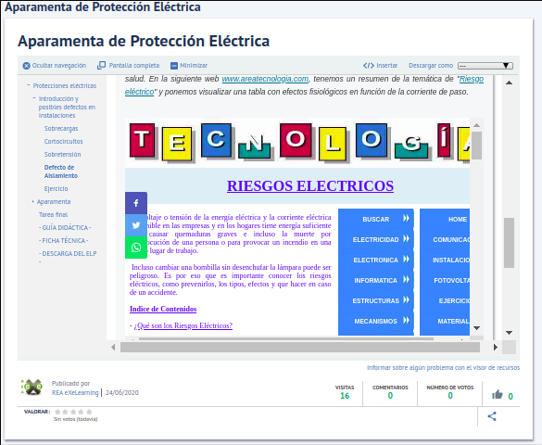Click the NÚMERO DE VOTOS count
This screenshot has height=445, width=542.
click(x=450, y=396)
